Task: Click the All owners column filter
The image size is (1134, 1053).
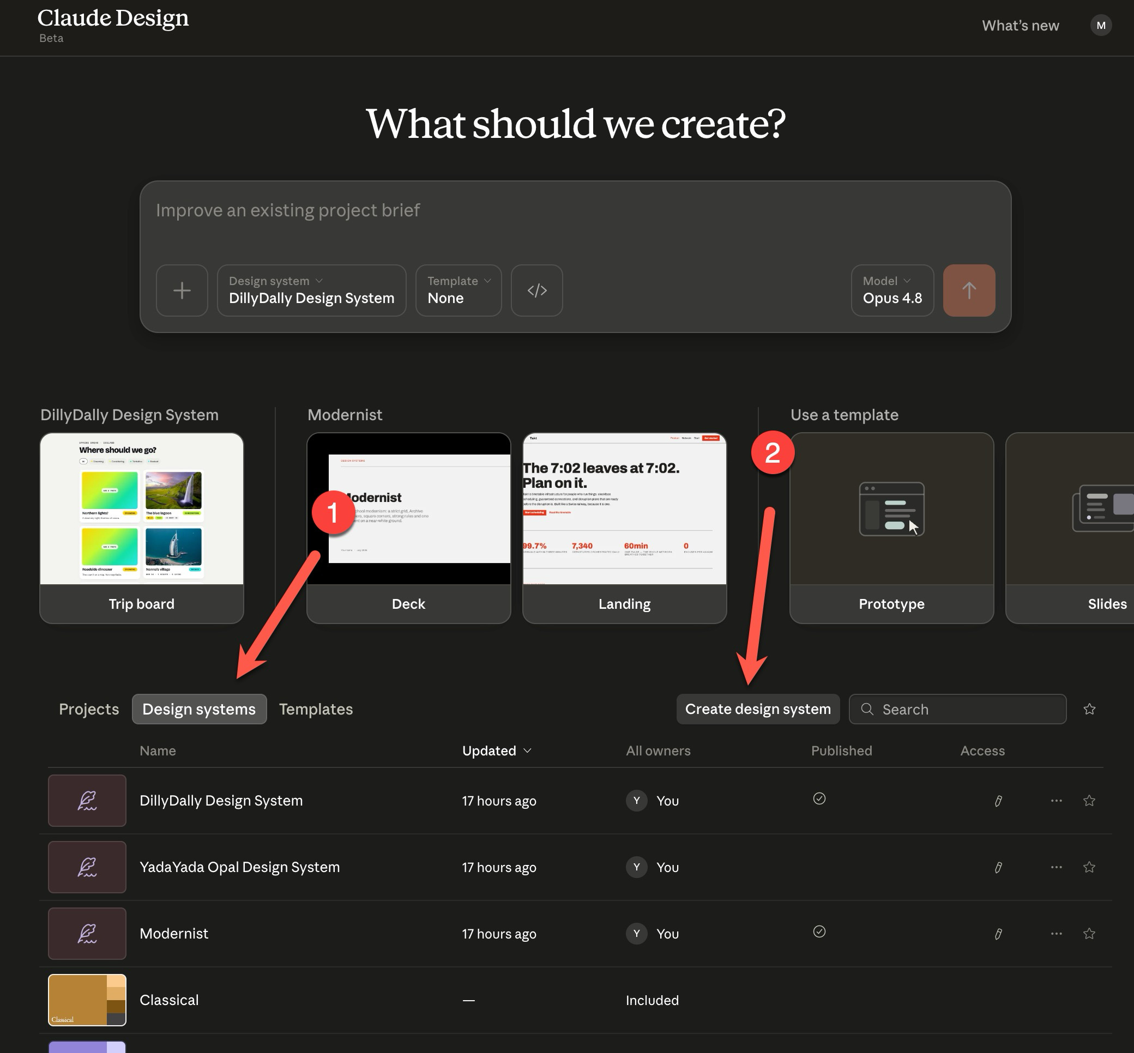Action: 658,751
